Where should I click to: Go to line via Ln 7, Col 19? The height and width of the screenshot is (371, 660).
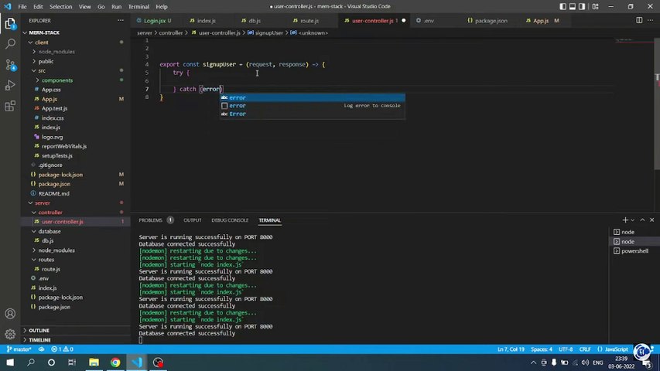tap(511, 349)
